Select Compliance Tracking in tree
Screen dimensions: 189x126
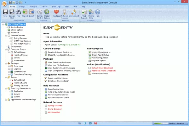(23, 74)
